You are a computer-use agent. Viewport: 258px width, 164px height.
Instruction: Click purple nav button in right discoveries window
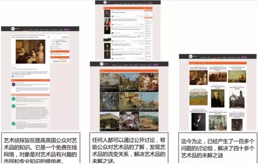244,57
